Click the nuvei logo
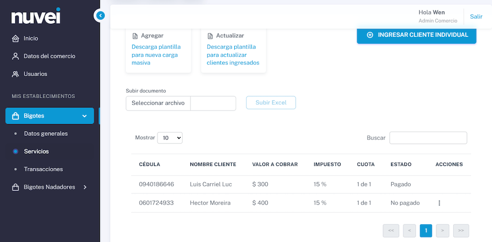 [x=36, y=16]
